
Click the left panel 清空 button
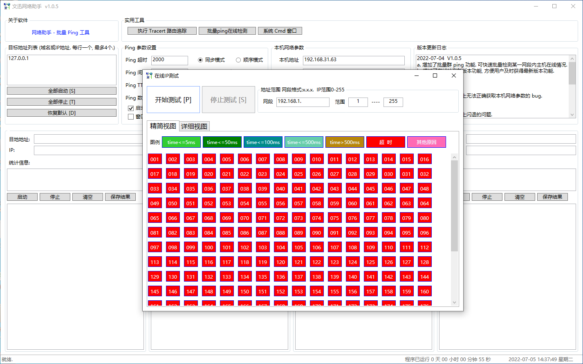point(87,197)
